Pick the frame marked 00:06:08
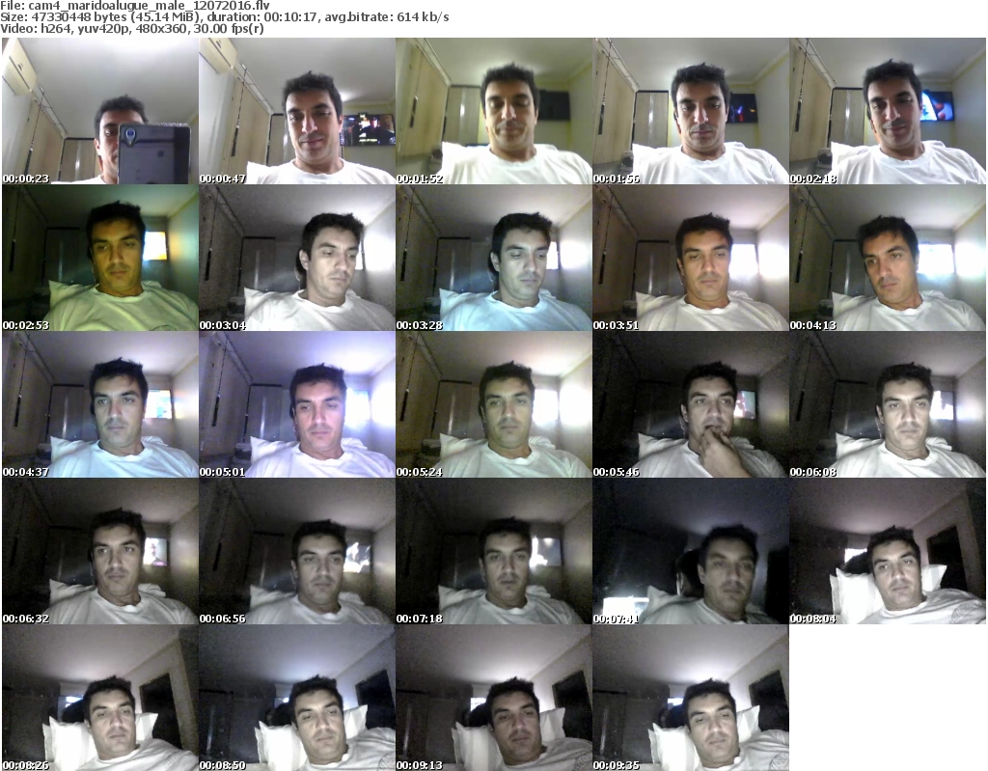The height and width of the screenshot is (771, 988). coord(888,404)
